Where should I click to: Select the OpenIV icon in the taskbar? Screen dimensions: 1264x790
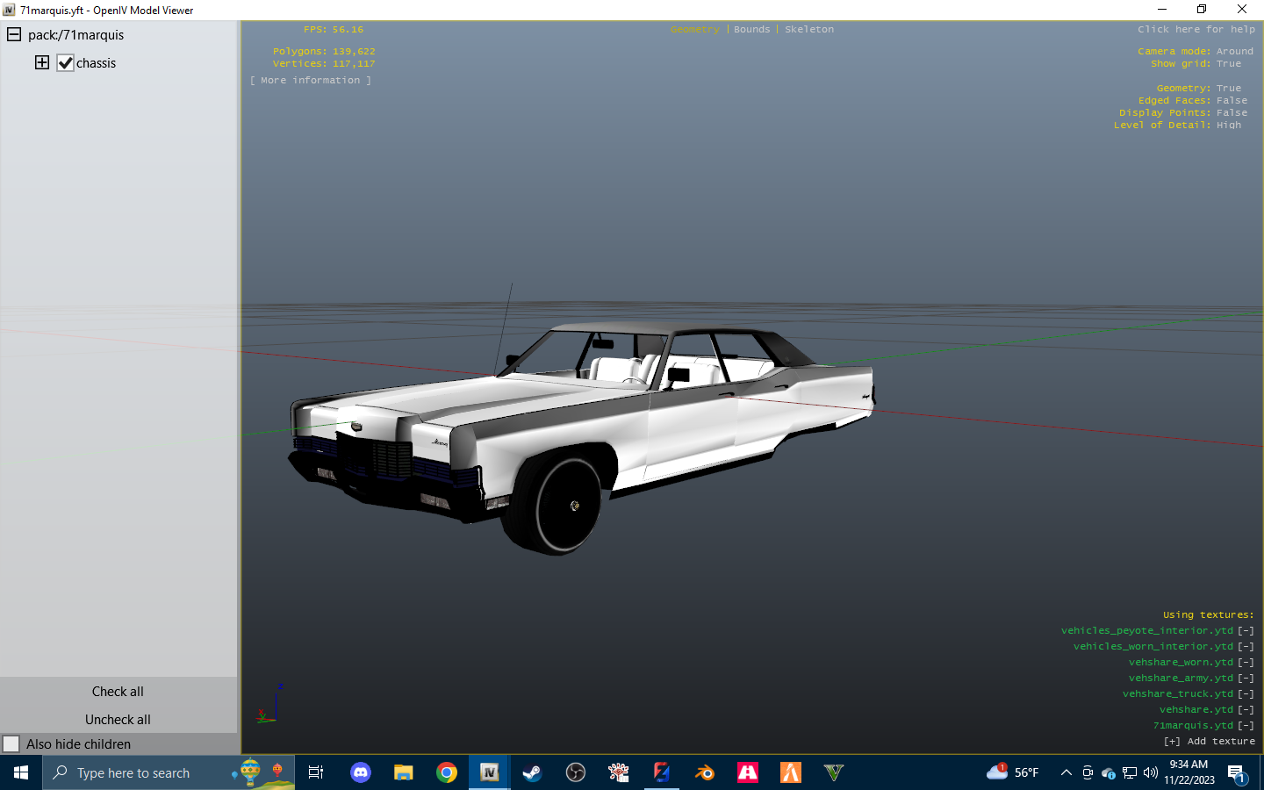pyautogui.click(x=489, y=773)
